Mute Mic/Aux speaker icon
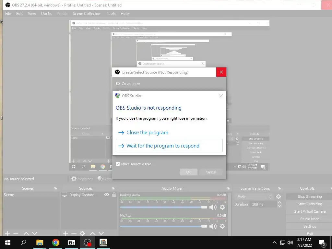 (213, 226)
